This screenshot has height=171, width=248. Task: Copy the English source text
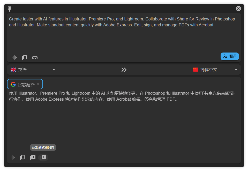click(x=24, y=58)
